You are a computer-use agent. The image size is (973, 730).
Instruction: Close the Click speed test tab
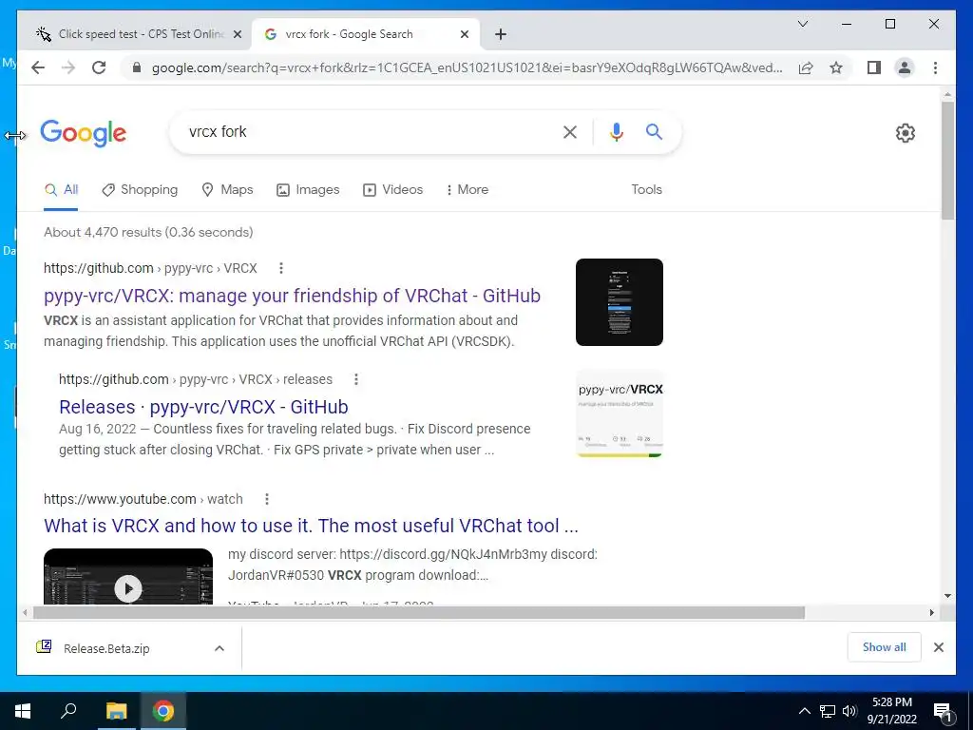coord(237,35)
